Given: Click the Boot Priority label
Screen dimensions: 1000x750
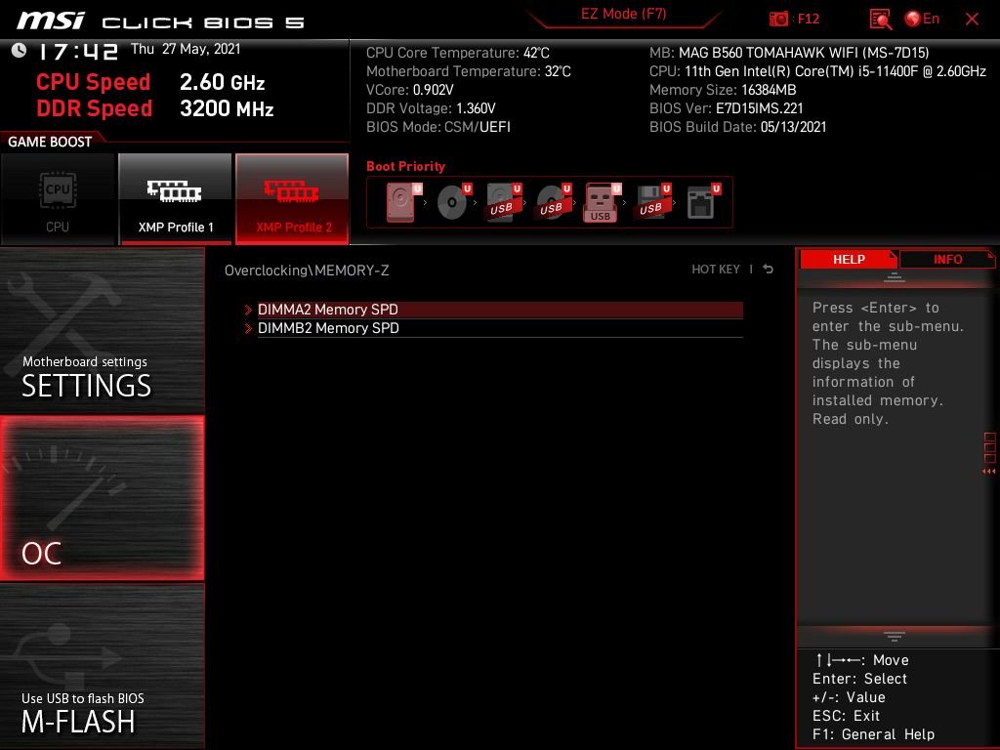Looking at the screenshot, I should (x=405, y=166).
